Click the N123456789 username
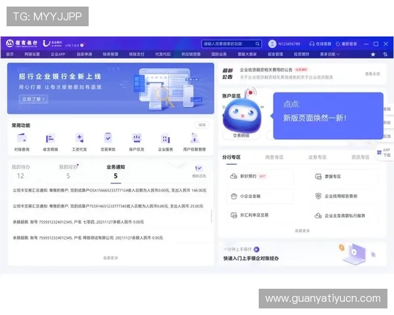 click(x=289, y=44)
